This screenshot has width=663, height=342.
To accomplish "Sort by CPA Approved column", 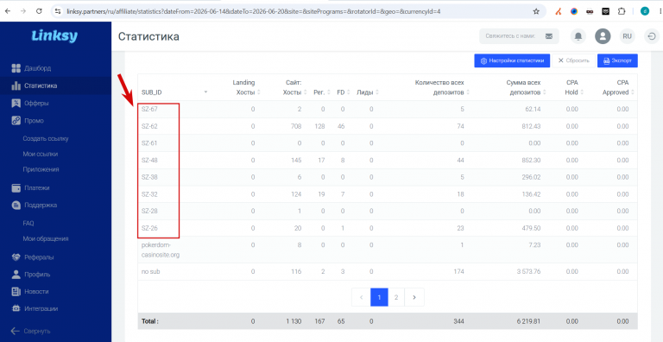I will [x=633, y=92].
